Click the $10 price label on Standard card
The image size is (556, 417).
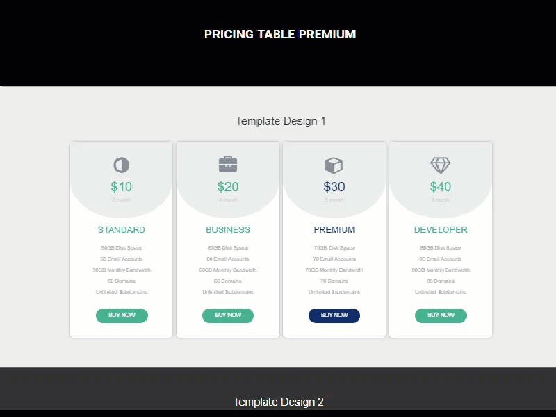[x=122, y=186]
